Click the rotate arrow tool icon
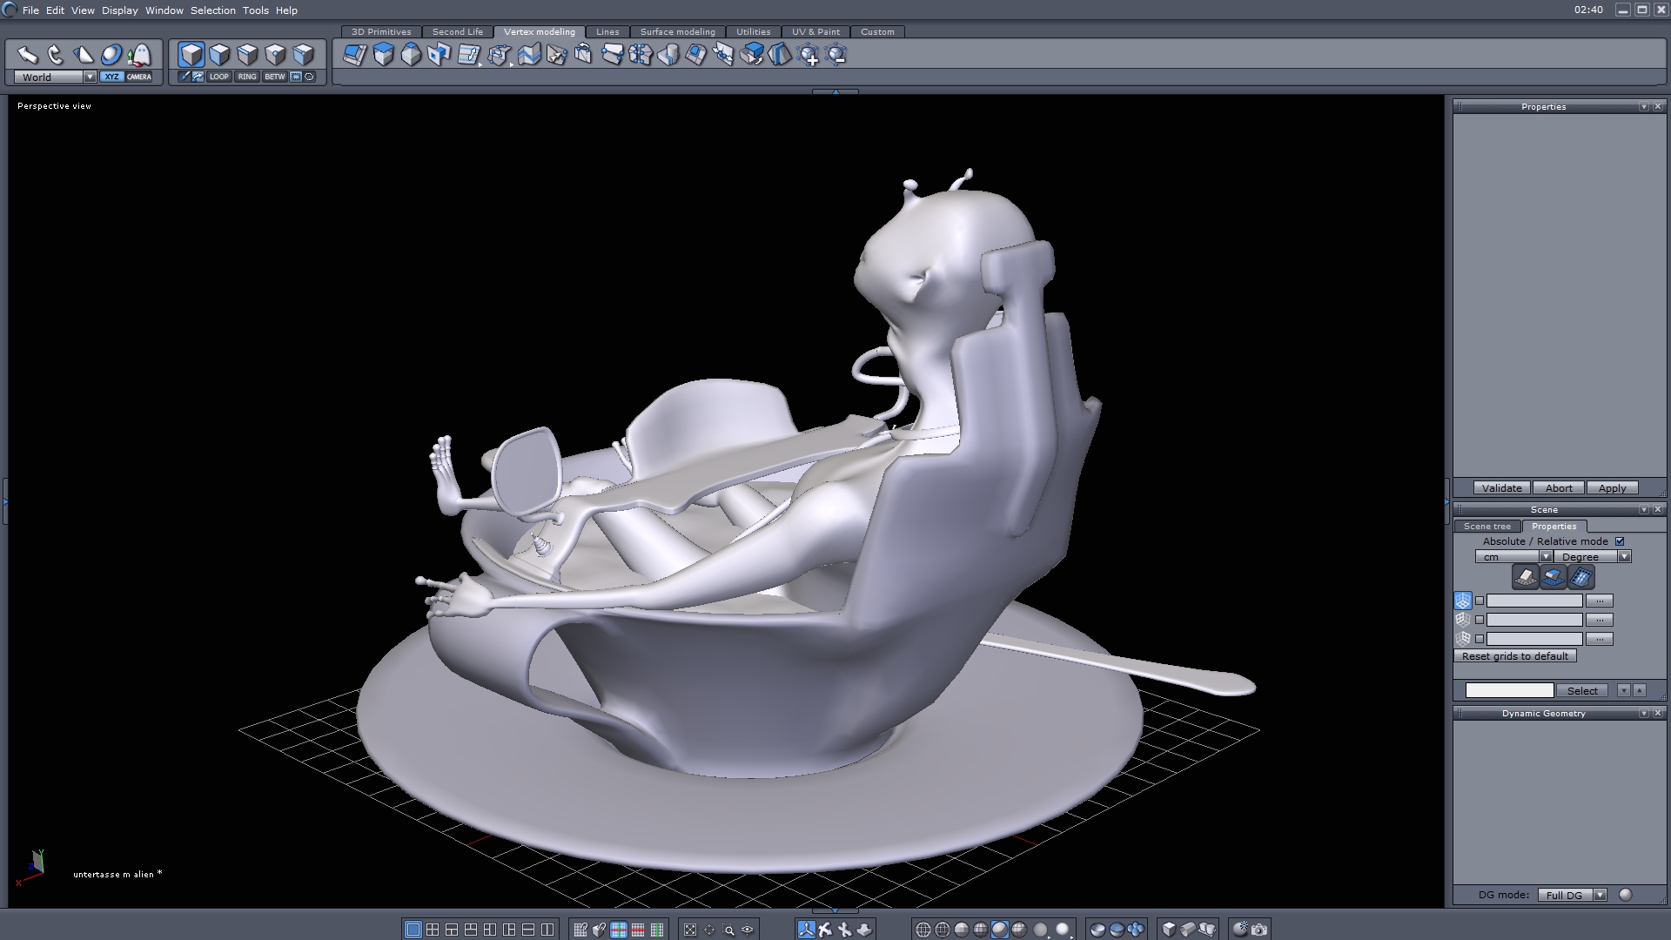Screen dimensions: 1671x940 tap(56, 56)
